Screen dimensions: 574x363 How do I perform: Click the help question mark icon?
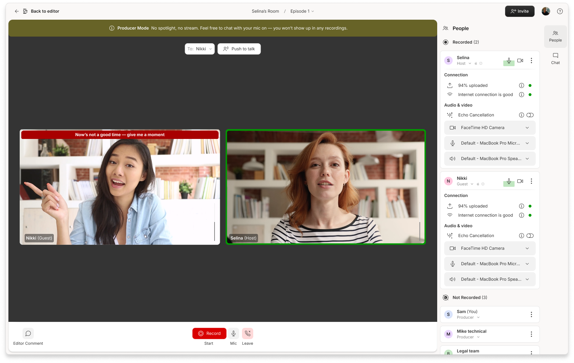(x=560, y=11)
